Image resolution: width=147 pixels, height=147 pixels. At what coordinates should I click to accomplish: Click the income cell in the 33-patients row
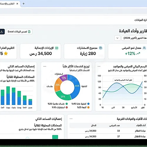(x=91, y=131)
